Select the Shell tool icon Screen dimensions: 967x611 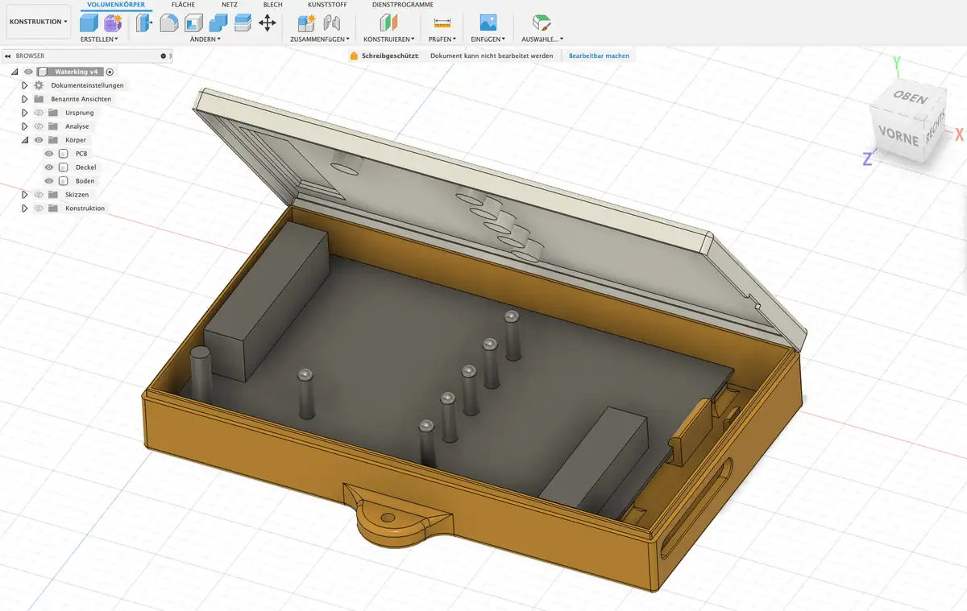193,23
